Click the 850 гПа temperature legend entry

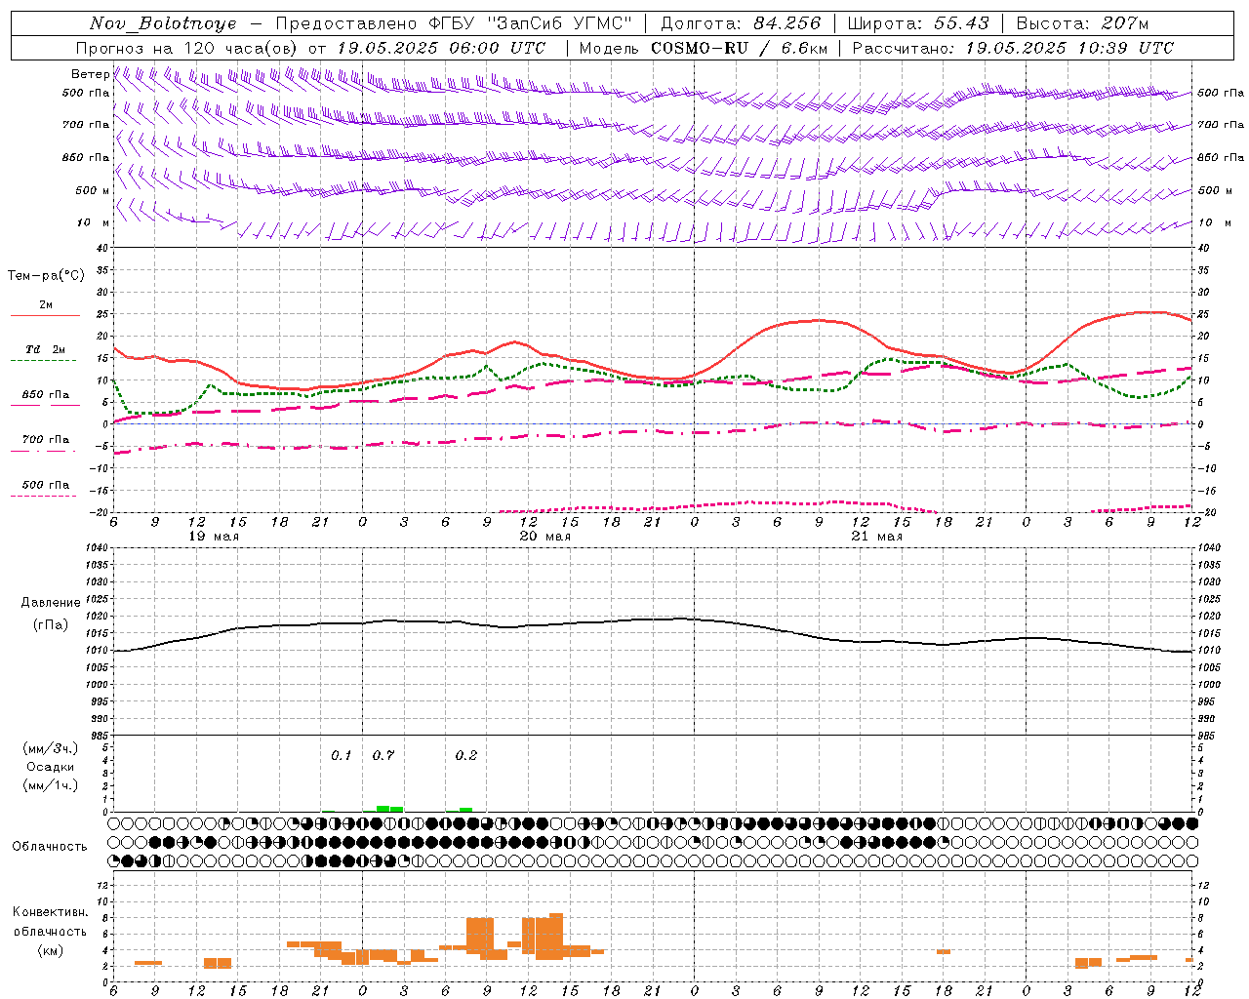tap(45, 398)
